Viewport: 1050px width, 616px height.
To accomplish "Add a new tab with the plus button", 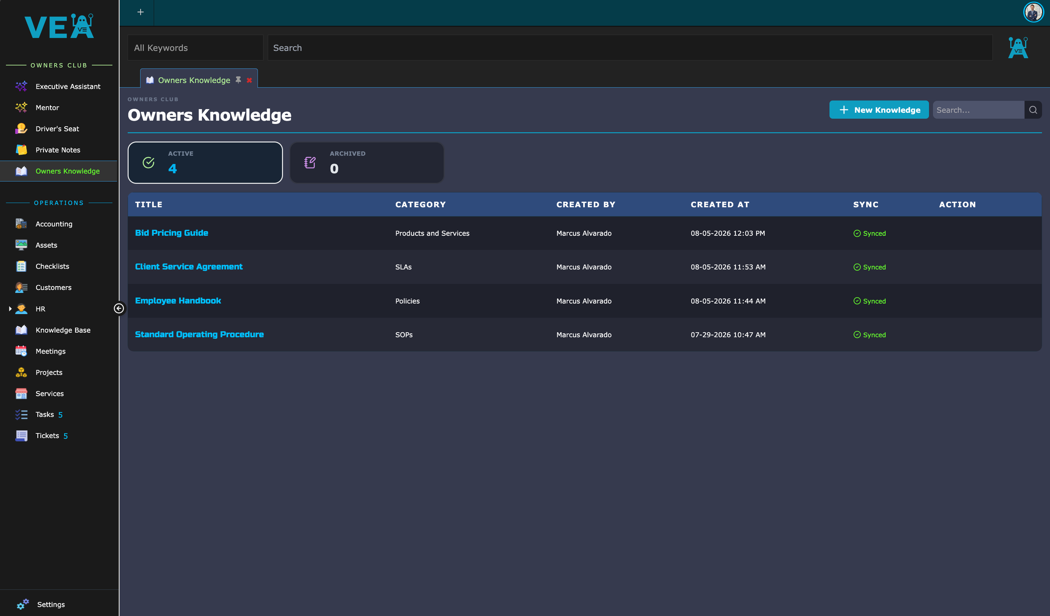I will pos(140,12).
